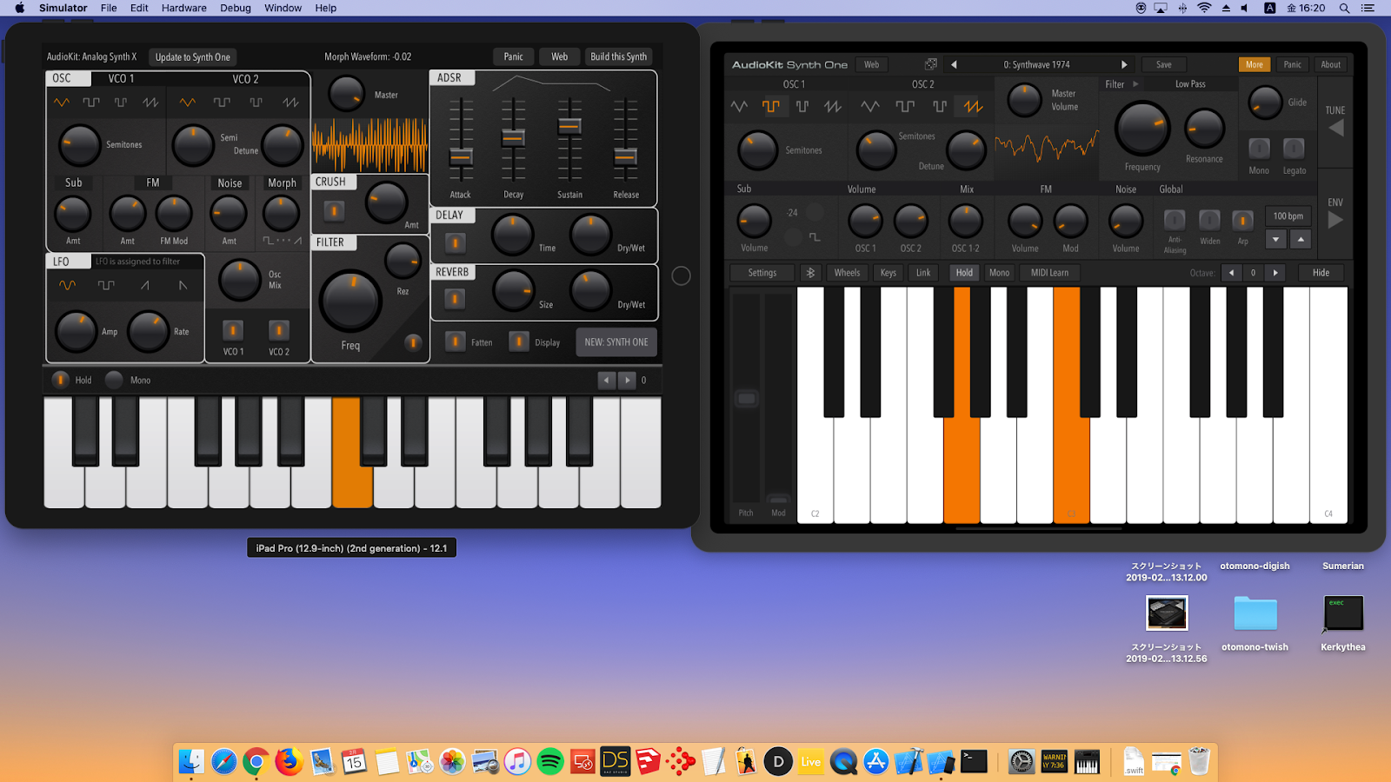Open Safari from the Dock
Image resolution: width=1391 pixels, height=782 pixels.
click(x=223, y=762)
